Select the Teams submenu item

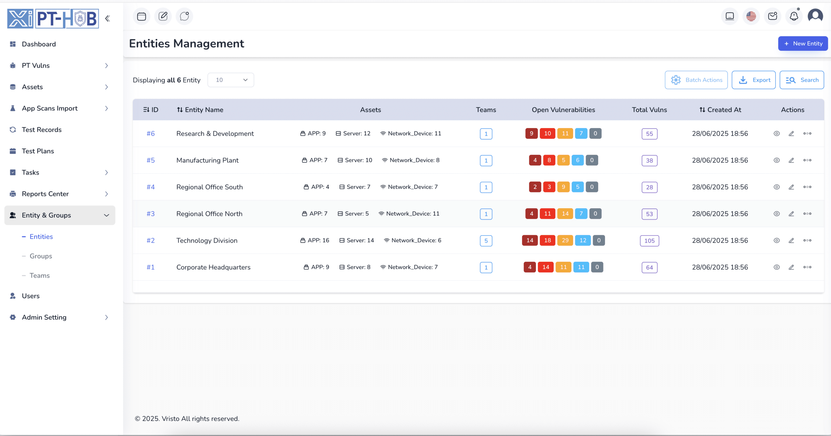(40, 275)
